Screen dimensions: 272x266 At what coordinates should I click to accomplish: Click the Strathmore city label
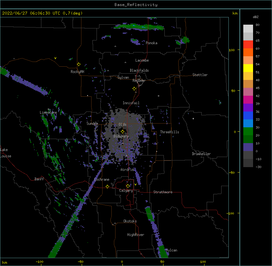(x=163, y=192)
